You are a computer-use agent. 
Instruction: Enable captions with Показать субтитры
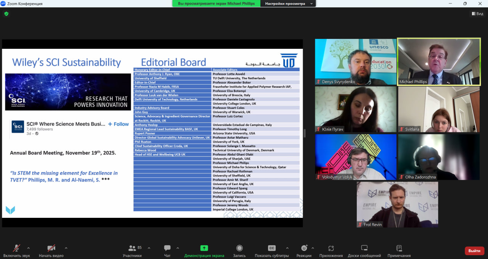point(271,248)
